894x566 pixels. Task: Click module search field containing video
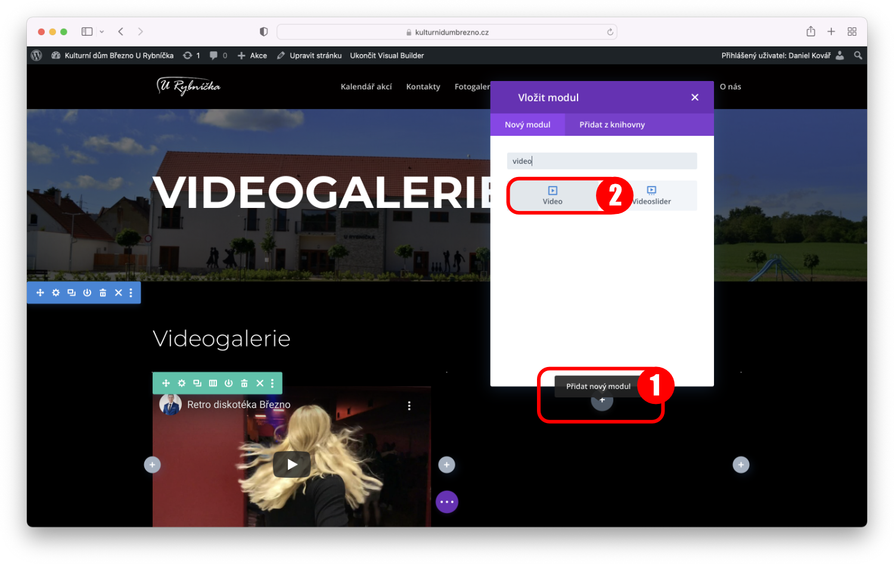tap(602, 161)
